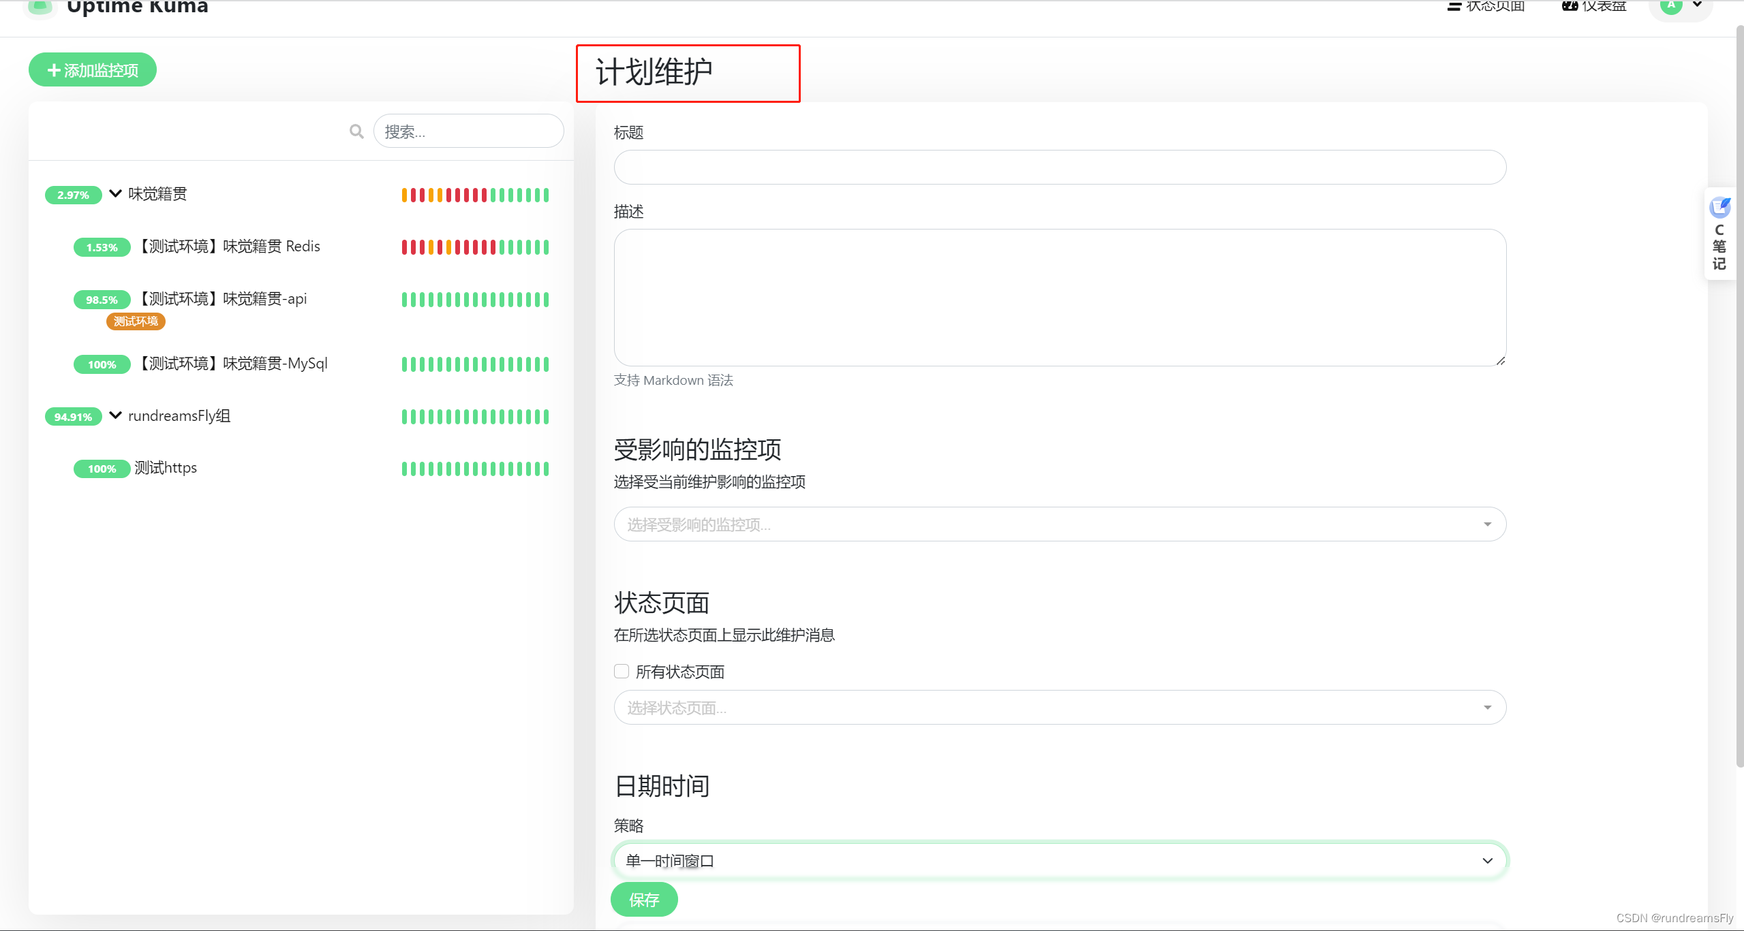
Task: Click the MySql monitor heartbeat bar
Action: pos(475,364)
